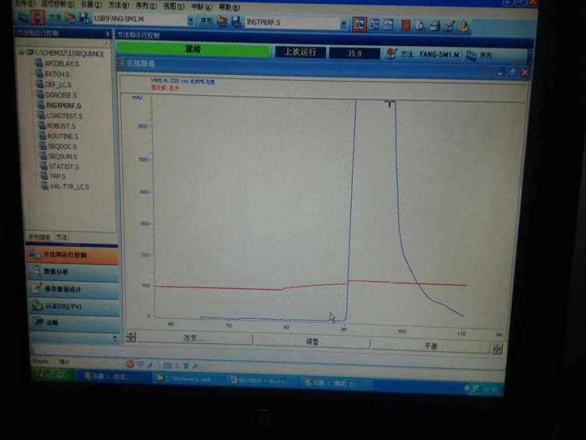Open the sequence dropdown showing INSTPERF.S

tap(343, 24)
